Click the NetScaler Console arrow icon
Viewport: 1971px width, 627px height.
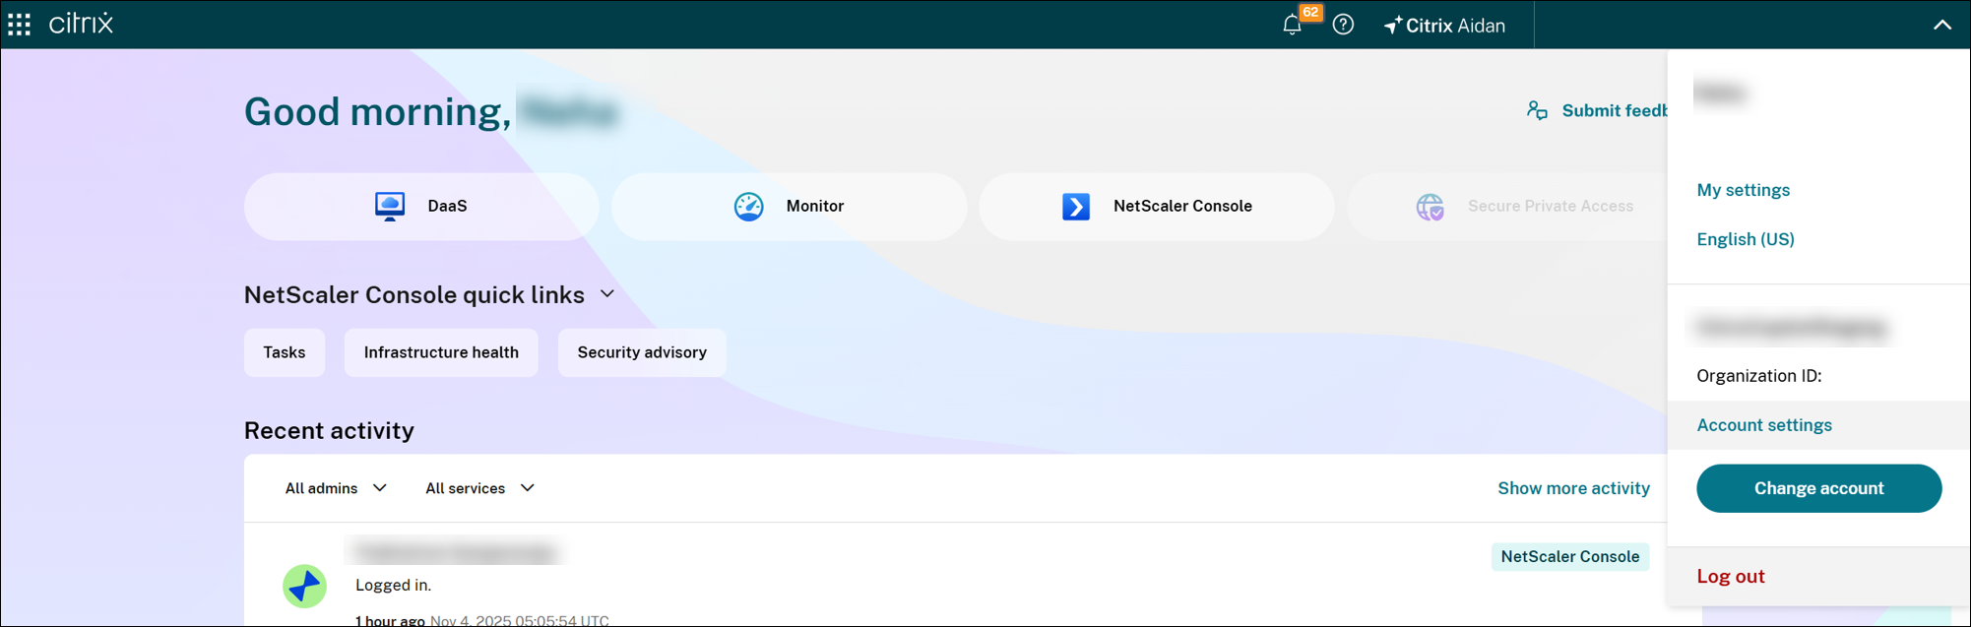click(x=1076, y=207)
